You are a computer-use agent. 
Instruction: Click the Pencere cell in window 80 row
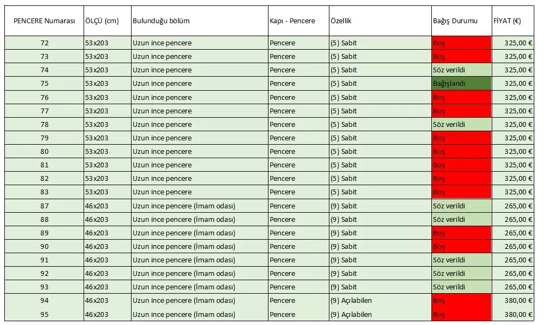pos(298,152)
